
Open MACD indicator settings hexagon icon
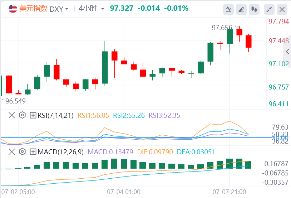pyautogui.click(x=22, y=152)
